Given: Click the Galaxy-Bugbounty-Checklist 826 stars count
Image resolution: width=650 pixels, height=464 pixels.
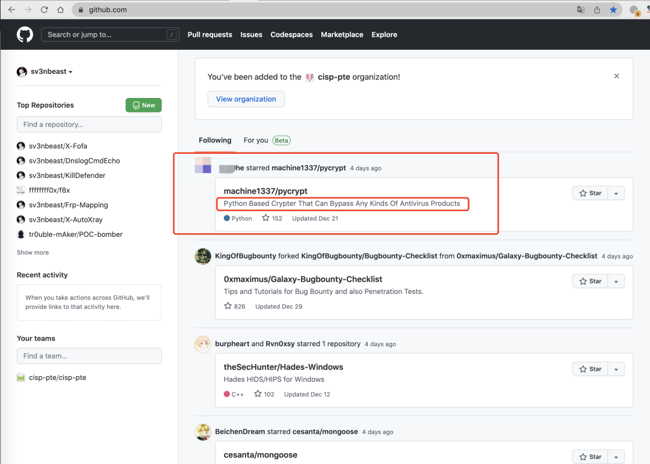Looking at the screenshot, I should tap(235, 307).
